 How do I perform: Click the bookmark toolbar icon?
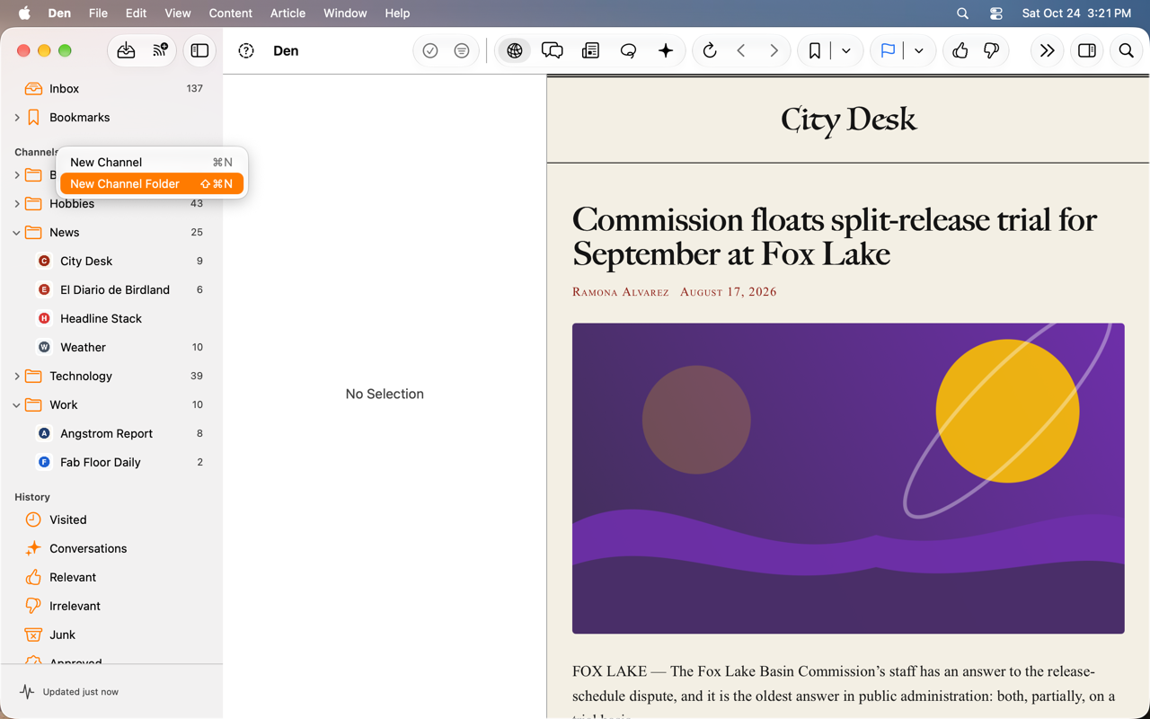point(815,51)
